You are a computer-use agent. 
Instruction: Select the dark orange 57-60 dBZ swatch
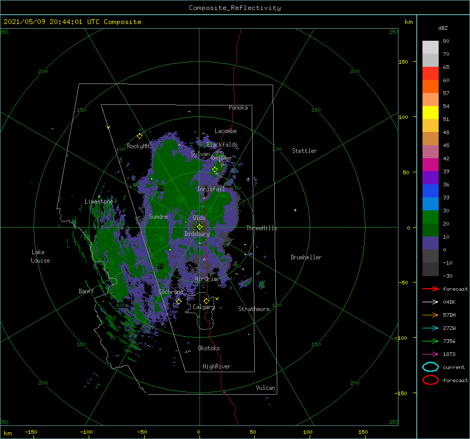point(430,87)
